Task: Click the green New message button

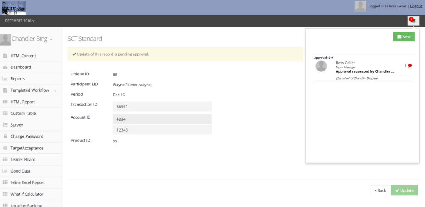Action: tap(404, 37)
